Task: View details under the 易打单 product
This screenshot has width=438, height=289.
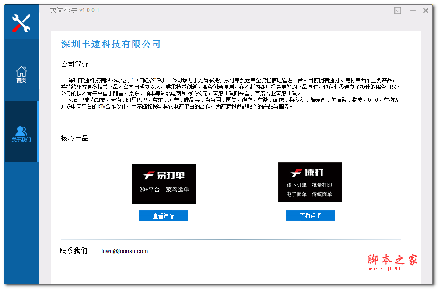Action: point(163,216)
